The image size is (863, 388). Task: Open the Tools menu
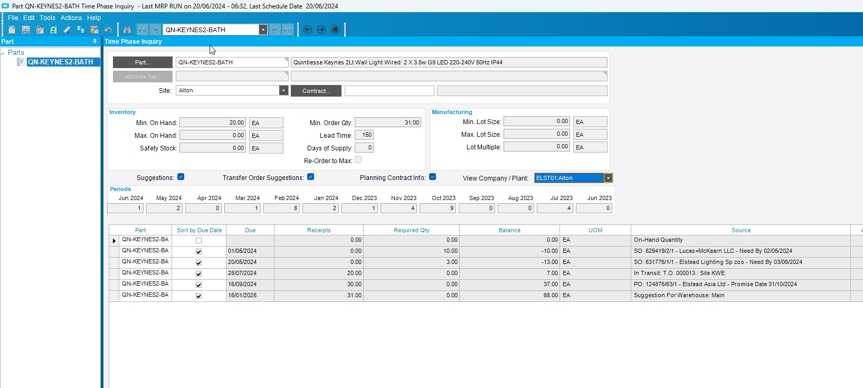click(x=48, y=17)
